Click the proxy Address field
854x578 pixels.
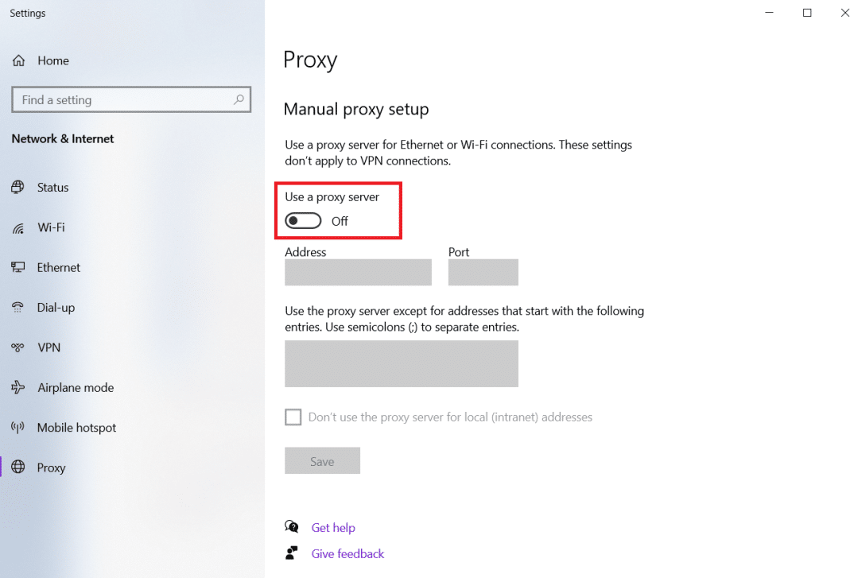coord(358,273)
